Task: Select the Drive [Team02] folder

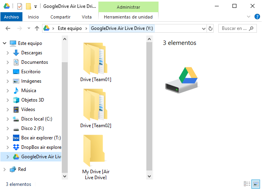Action: 96,108
